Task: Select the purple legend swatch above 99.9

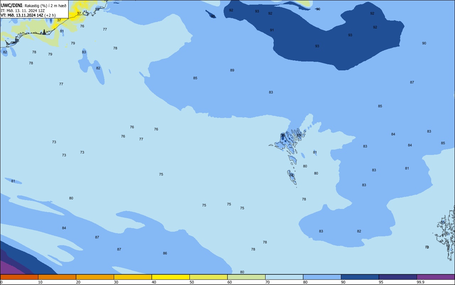Action: tap(435, 277)
